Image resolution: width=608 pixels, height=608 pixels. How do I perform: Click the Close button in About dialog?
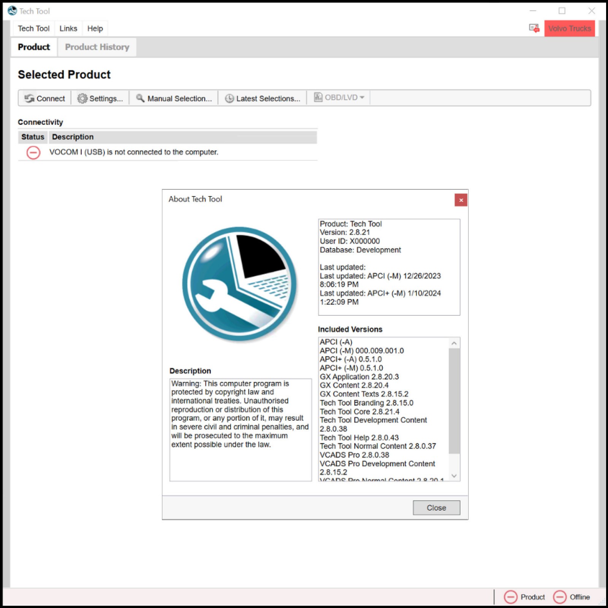pos(436,508)
